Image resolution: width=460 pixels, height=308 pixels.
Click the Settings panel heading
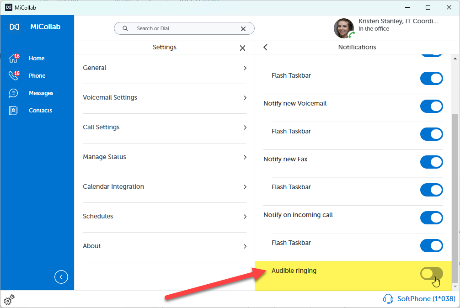coord(165,47)
